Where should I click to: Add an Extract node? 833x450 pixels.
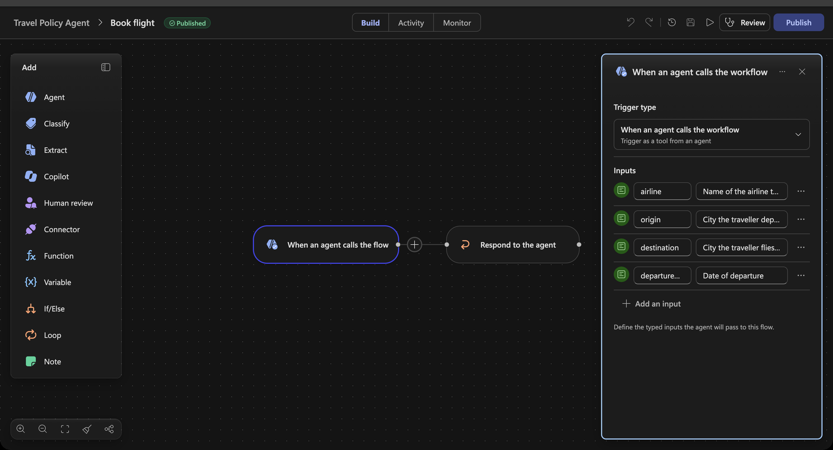55,150
